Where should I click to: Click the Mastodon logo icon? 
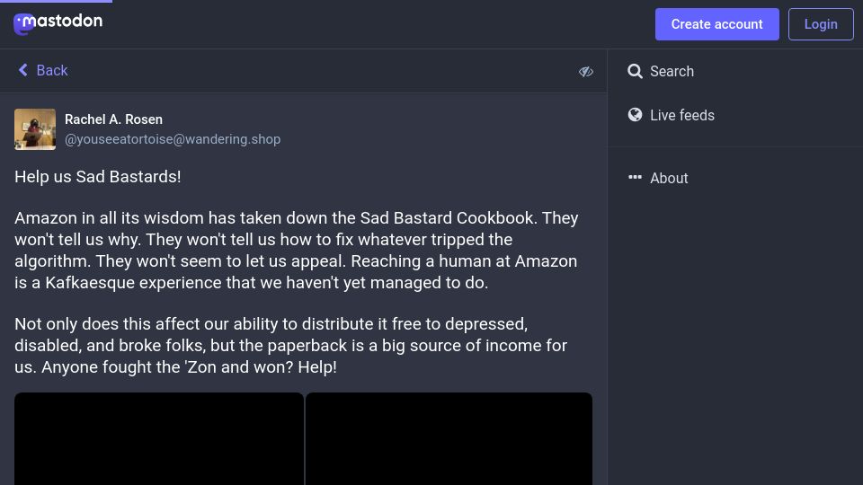point(22,24)
